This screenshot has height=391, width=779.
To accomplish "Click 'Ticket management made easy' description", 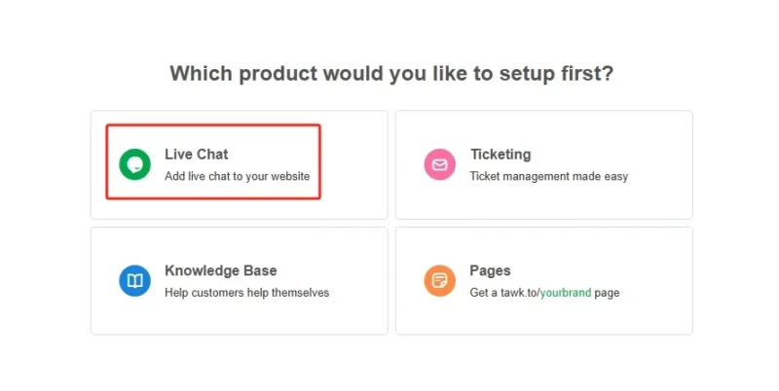I will click(x=549, y=177).
